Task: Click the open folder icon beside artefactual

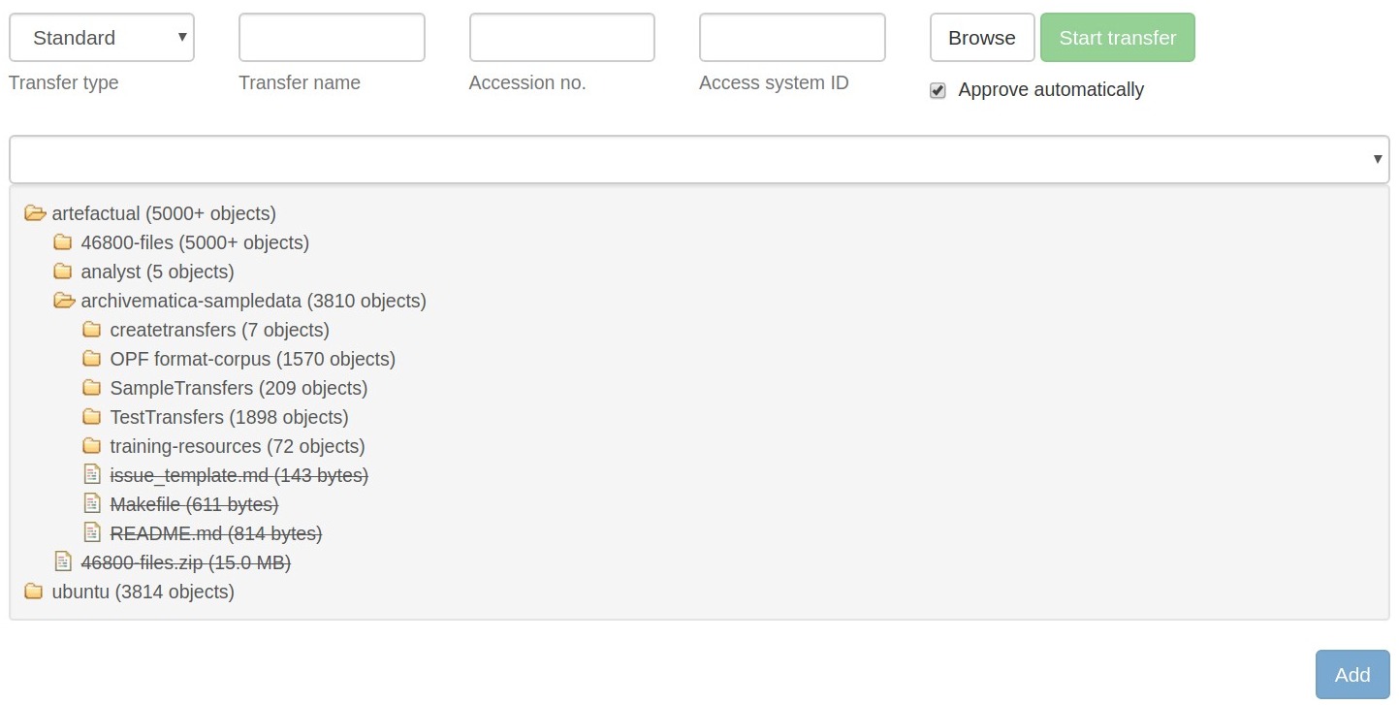Action: point(37,212)
